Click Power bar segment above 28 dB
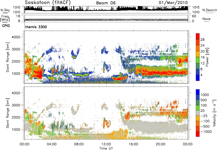 198,37
